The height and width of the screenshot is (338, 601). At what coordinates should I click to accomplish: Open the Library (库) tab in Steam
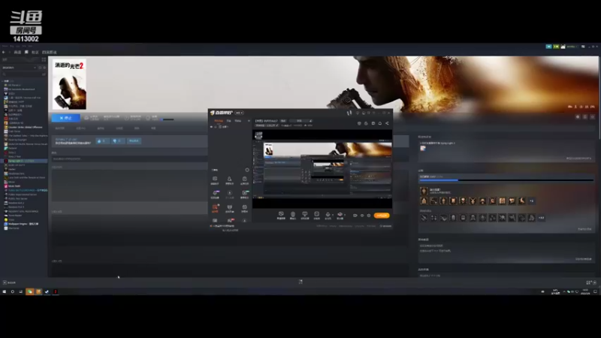coord(26,52)
